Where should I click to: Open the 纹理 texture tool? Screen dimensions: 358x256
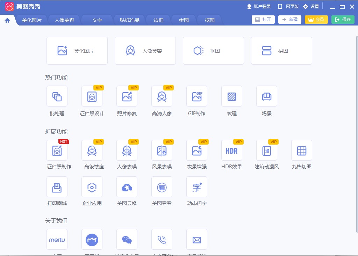[231, 96]
